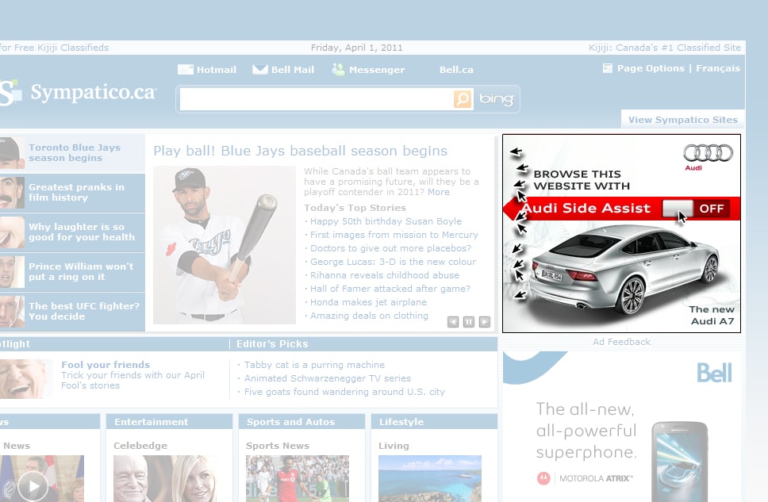Click the Bell Mail envelope icon
768x502 pixels.
pyautogui.click(x=260, y=70)
